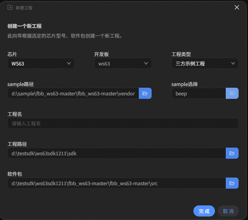Click the chevron arrow in 开发板 dropdown
Viewport: 248px width, 220px height.
pos(146,63)
